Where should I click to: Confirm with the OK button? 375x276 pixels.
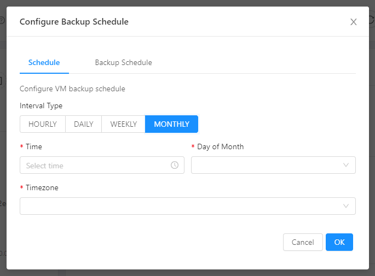coord(339,242)
